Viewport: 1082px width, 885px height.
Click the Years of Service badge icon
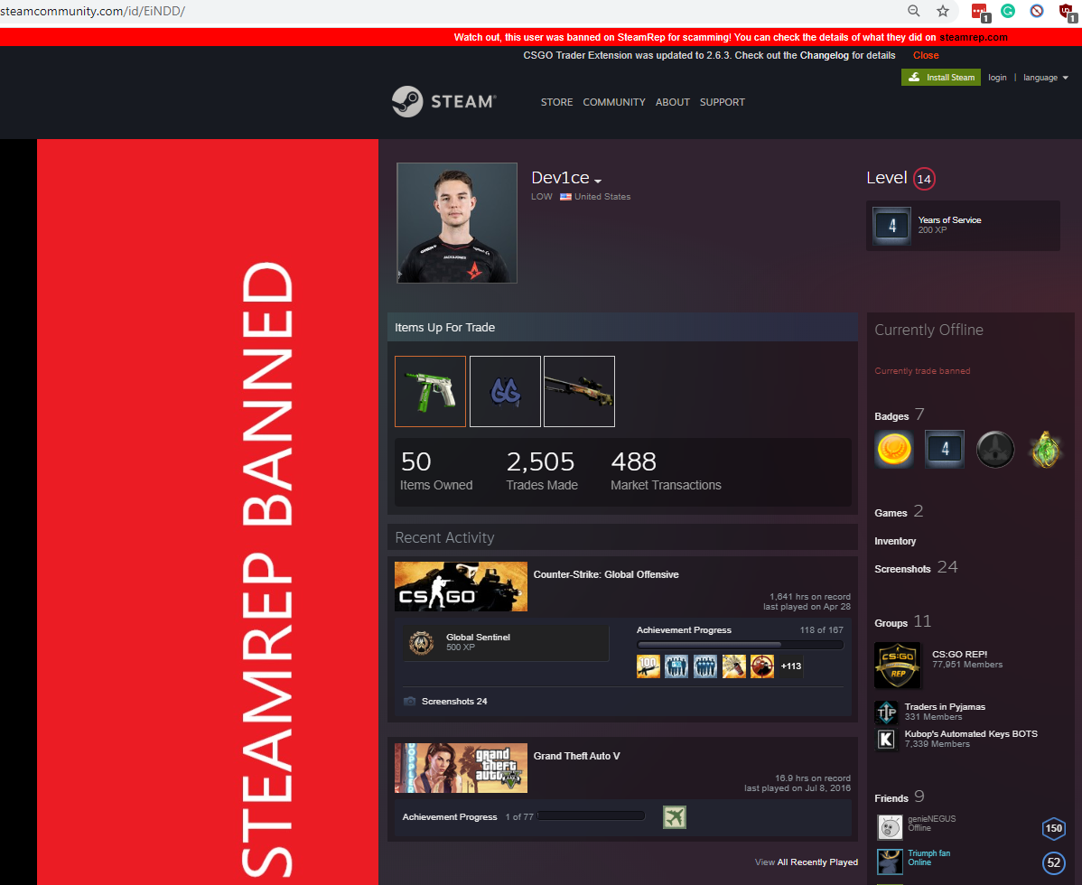pos(891,226)
